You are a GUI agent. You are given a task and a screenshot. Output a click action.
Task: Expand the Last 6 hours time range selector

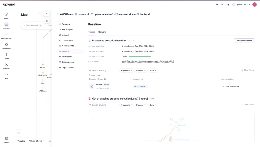coord(37,141)
